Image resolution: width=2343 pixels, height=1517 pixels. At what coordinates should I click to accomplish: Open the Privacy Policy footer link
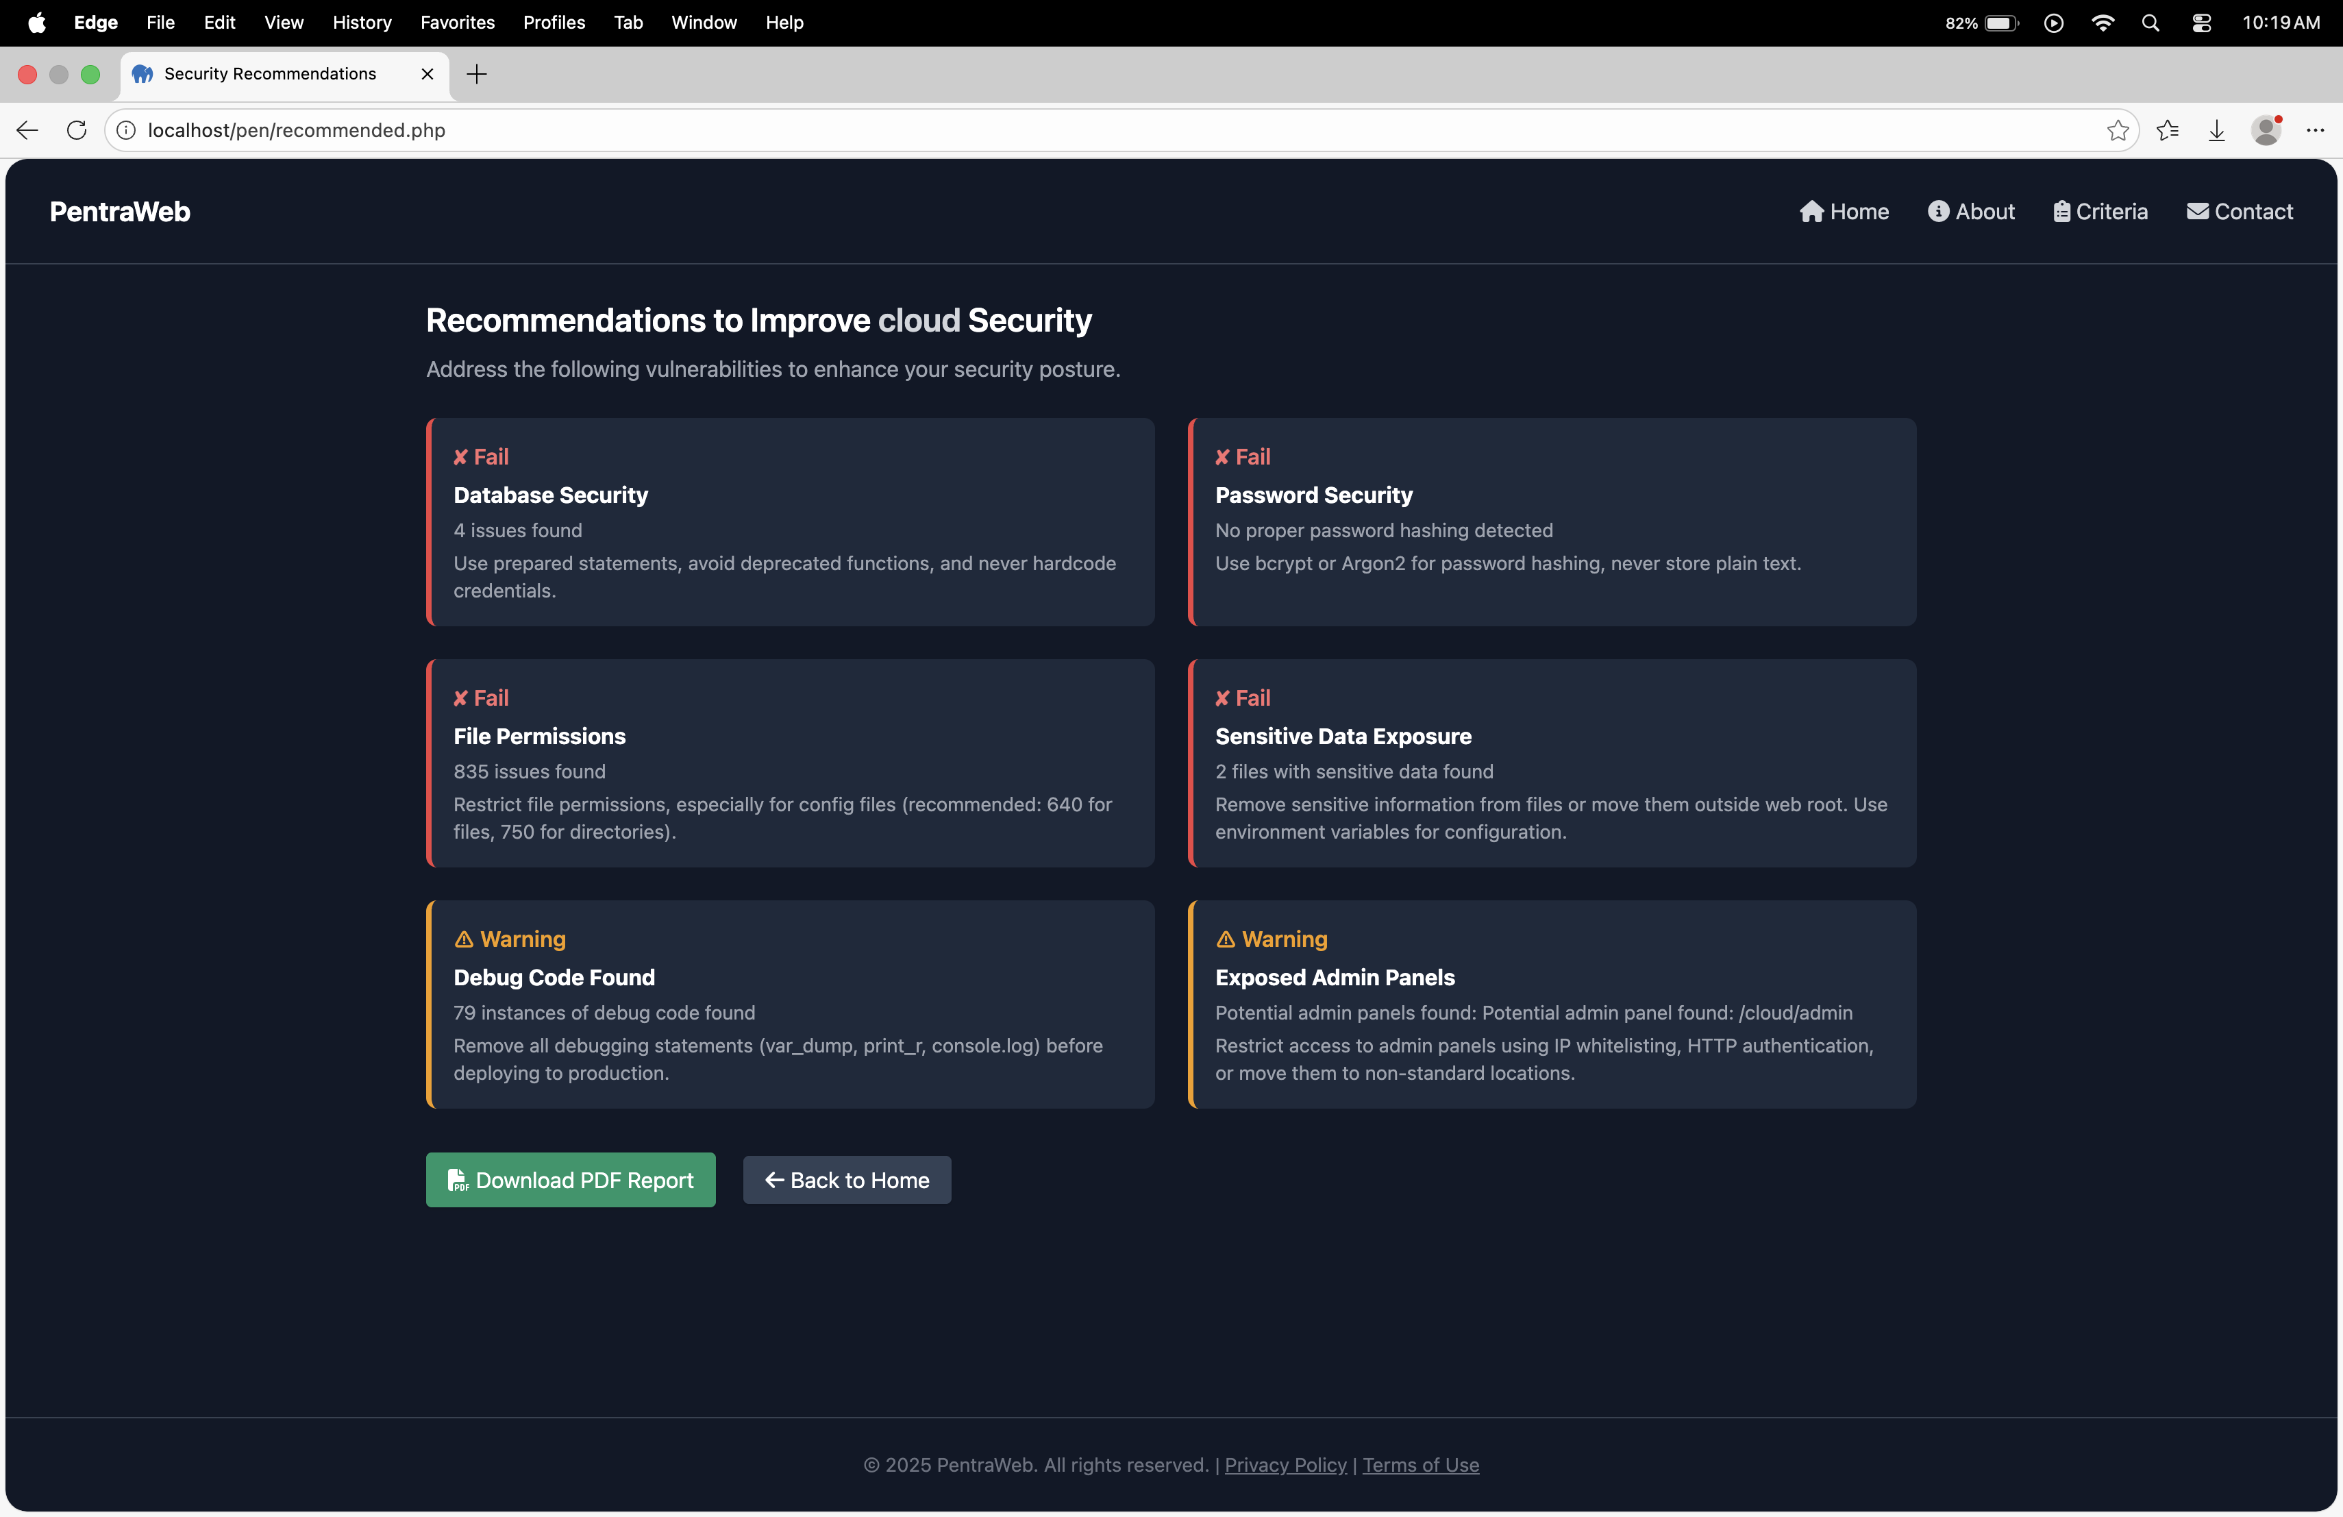coord(1285,1465)
